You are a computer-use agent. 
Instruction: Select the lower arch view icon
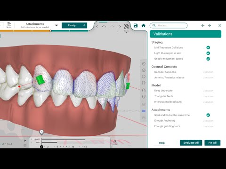(x=144, y=97)
